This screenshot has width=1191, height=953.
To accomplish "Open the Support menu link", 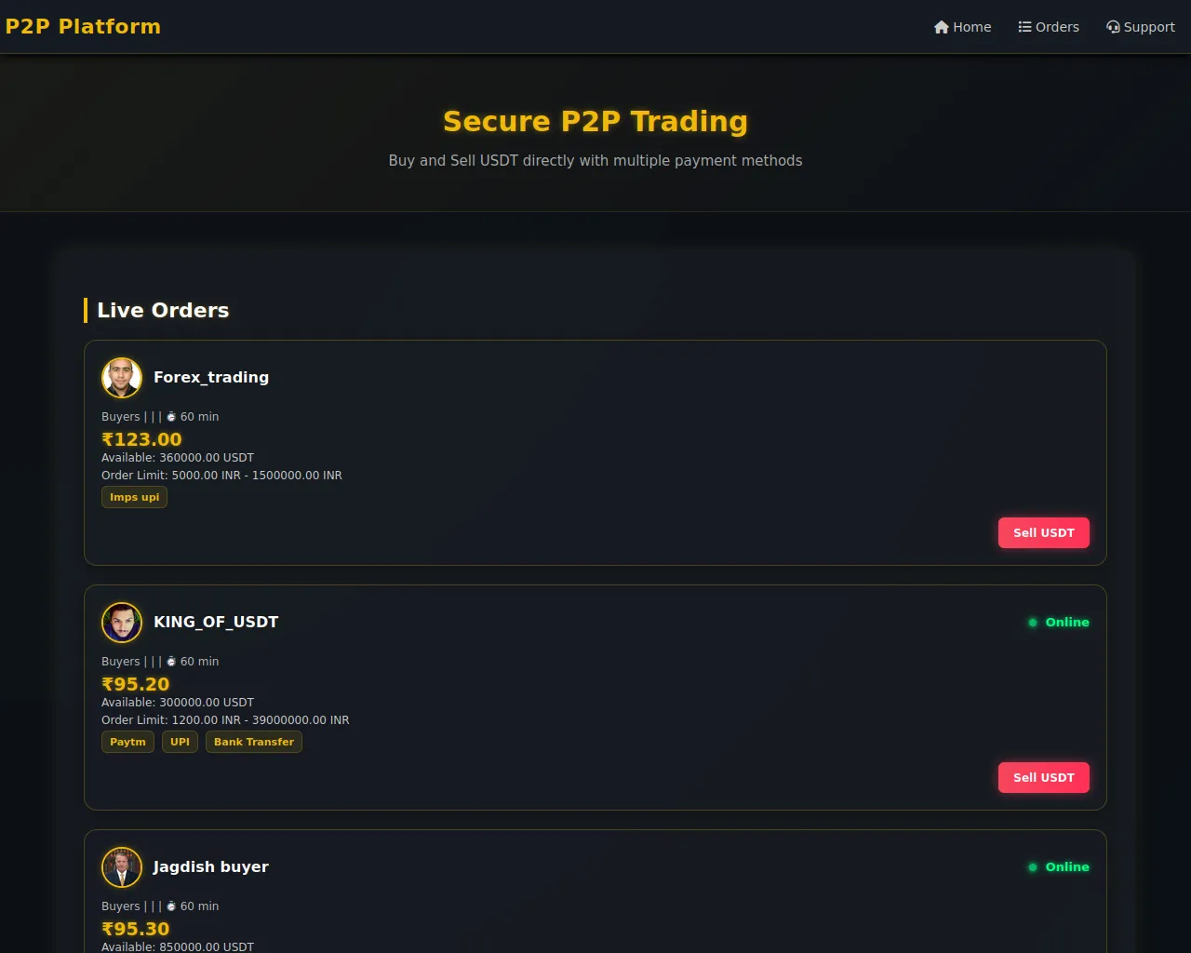I will (x=1141, y=27).
